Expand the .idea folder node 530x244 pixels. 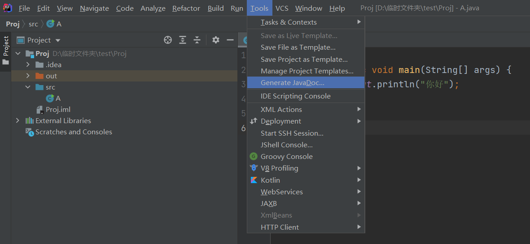28,65
